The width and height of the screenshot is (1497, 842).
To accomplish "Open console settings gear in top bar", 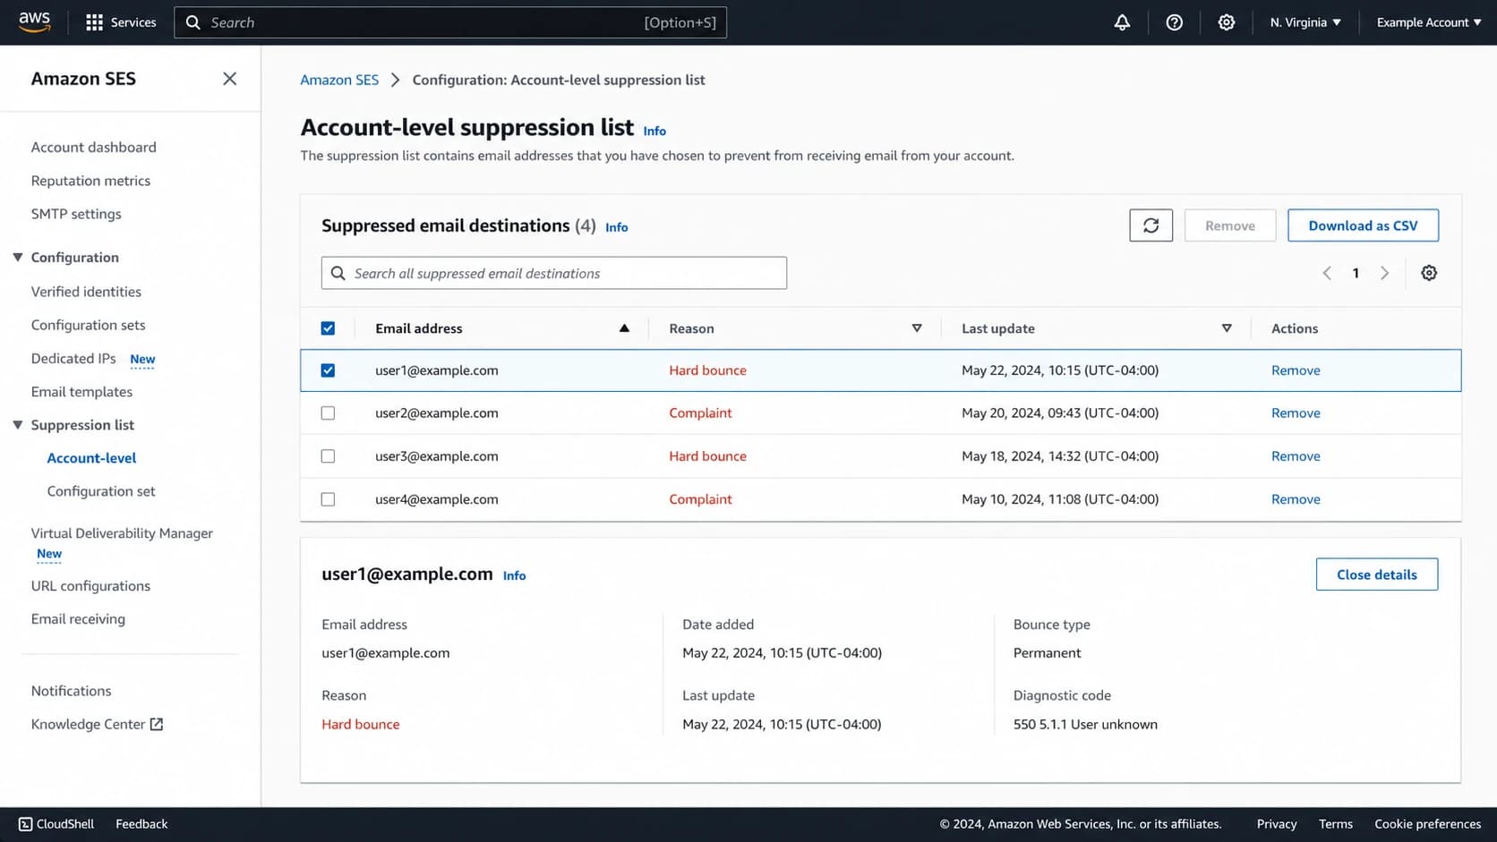I will [1226, 22].
